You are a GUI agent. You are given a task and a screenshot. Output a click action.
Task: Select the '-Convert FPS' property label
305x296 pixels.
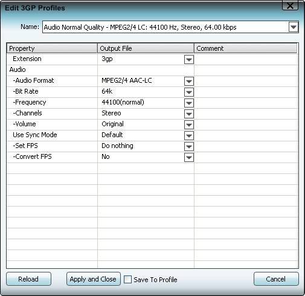coord(32,156)
